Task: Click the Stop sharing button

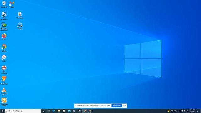Action: [117, 106]
